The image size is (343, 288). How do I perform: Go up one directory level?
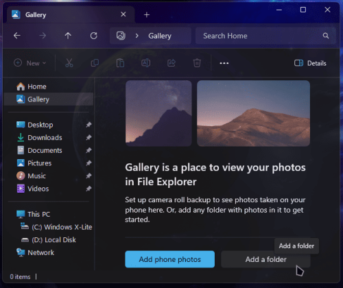68,36
